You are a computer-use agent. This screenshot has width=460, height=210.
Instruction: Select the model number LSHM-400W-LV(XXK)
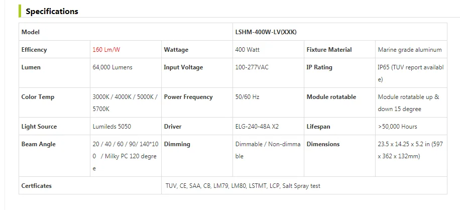pyautogui.click(x=266, y=32)
